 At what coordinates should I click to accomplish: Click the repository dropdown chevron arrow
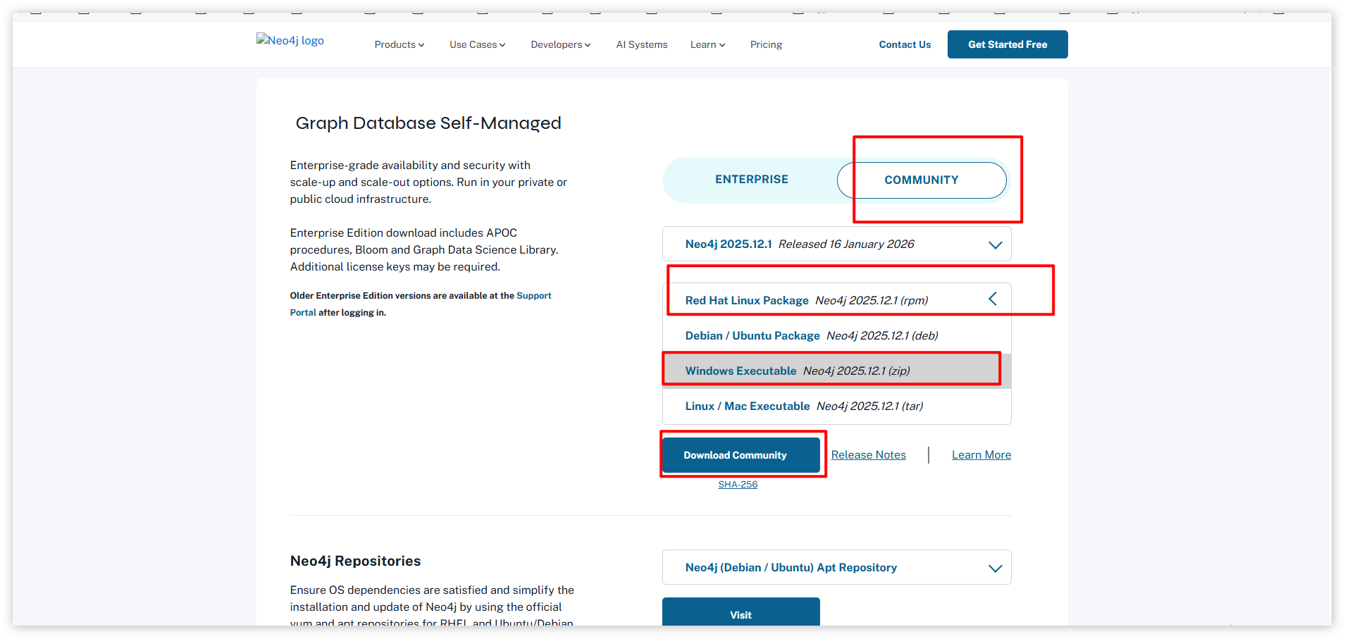click(995, 569)
